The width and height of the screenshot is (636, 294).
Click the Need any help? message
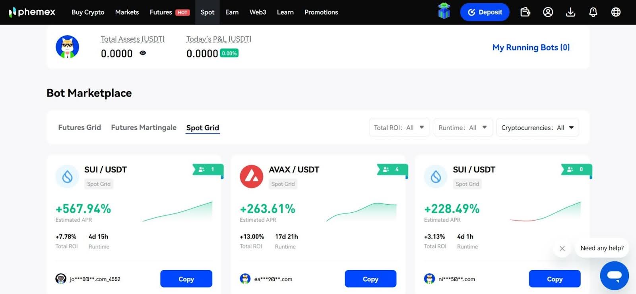[602, 248]
